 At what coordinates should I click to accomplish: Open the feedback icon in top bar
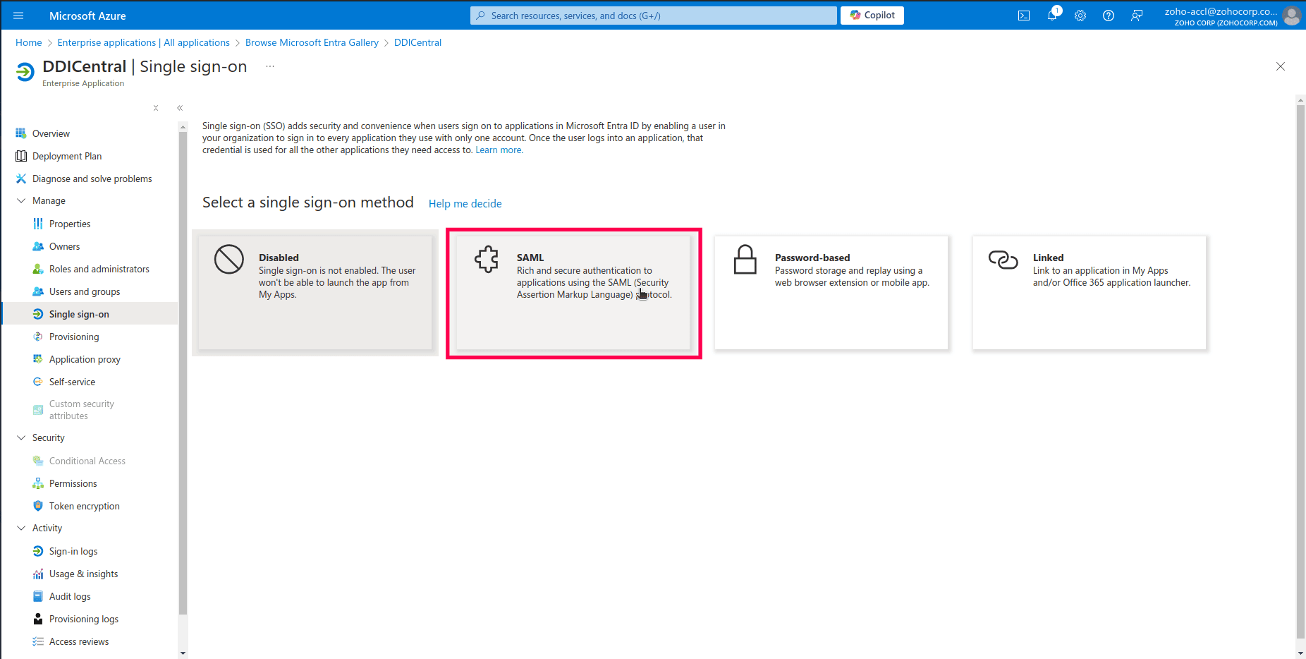tap(1136, 15)
